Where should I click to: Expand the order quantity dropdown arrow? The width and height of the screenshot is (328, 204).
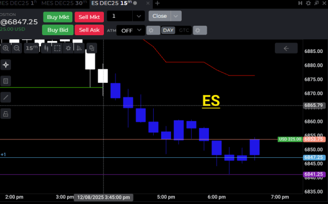point(139,16)
